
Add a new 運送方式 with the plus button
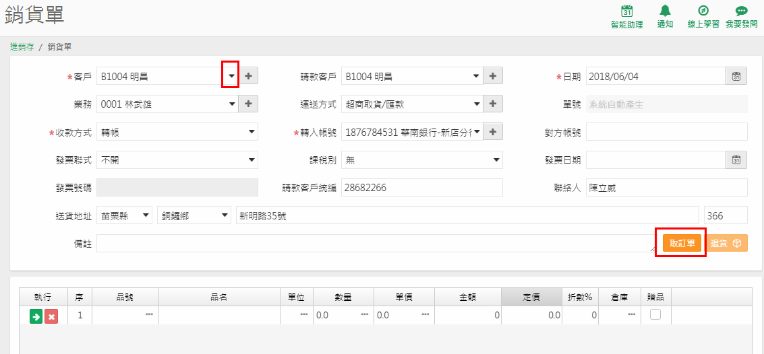coord(493,104)
